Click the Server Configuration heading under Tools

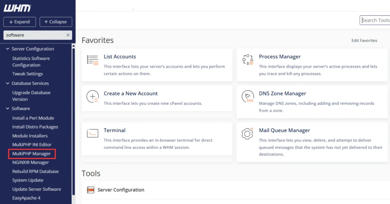(x=121, y=190)
